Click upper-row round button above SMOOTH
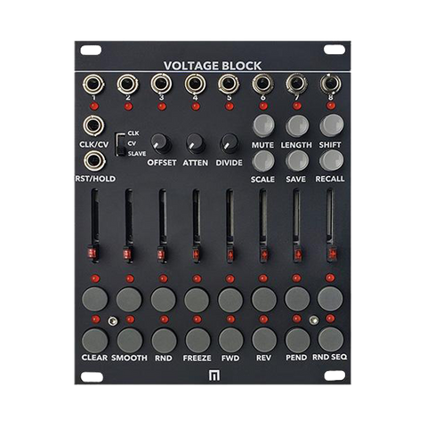427x427 pixels. point(129,299)
